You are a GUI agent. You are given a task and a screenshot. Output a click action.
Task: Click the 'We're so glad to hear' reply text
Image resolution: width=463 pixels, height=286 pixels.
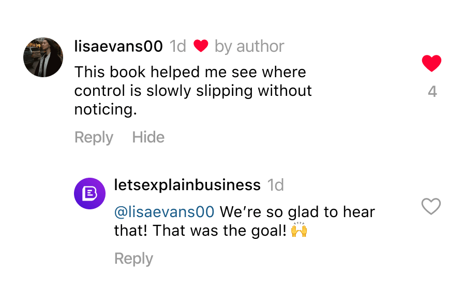coord(297,212)
